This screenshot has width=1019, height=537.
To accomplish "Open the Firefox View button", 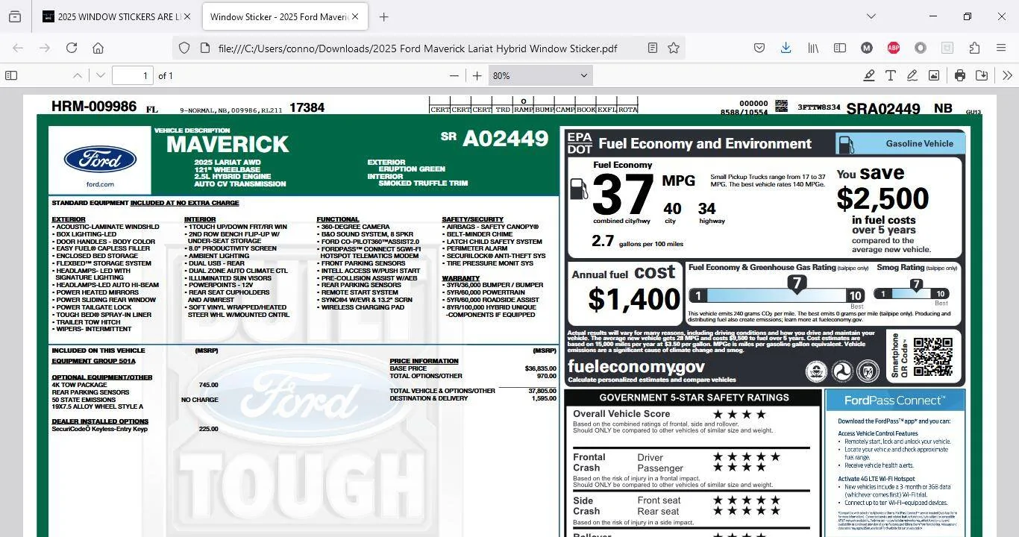I will [15, 16].
